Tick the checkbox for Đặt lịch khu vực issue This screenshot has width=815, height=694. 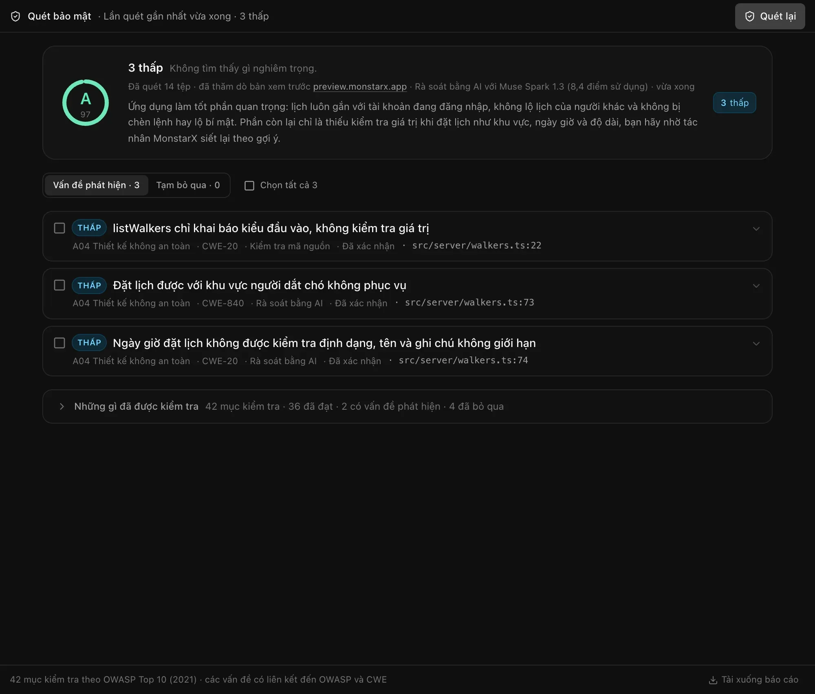(x=59, y=285)
